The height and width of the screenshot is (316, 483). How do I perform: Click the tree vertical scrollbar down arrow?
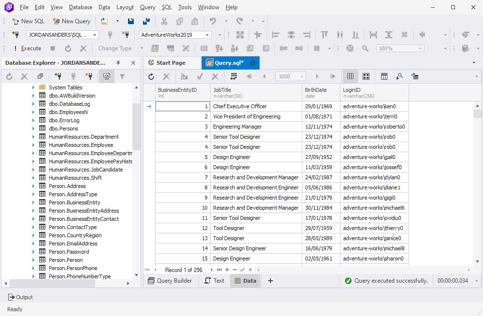[137, 275]
